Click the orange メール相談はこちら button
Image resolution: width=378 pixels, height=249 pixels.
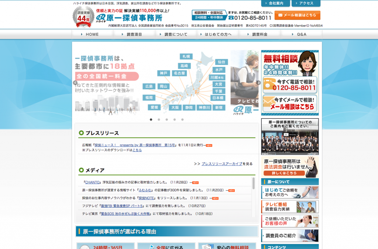[x=297, y=15]
